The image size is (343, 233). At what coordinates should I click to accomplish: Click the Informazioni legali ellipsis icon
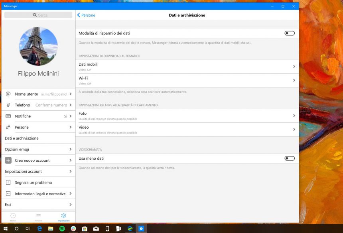(8, 194)
